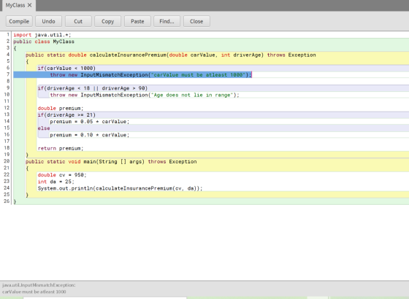Click the 'if(driverAge >= 21)' line
The height and width of the screenshot is (299, 409).
pos(66,115)
